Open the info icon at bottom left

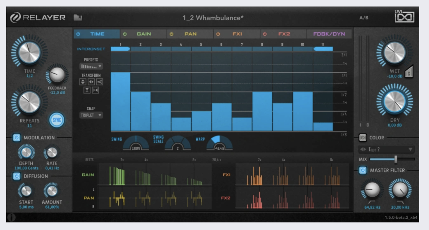tap(11, 217)
